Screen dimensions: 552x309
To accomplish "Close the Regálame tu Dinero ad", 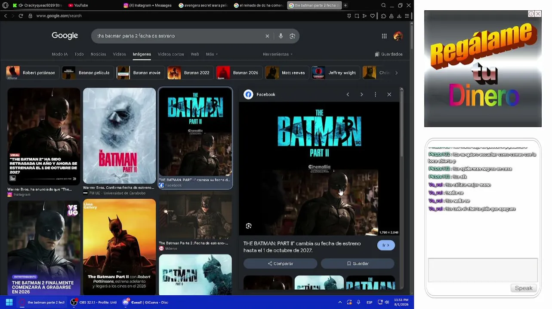I will tap(538, 14).
